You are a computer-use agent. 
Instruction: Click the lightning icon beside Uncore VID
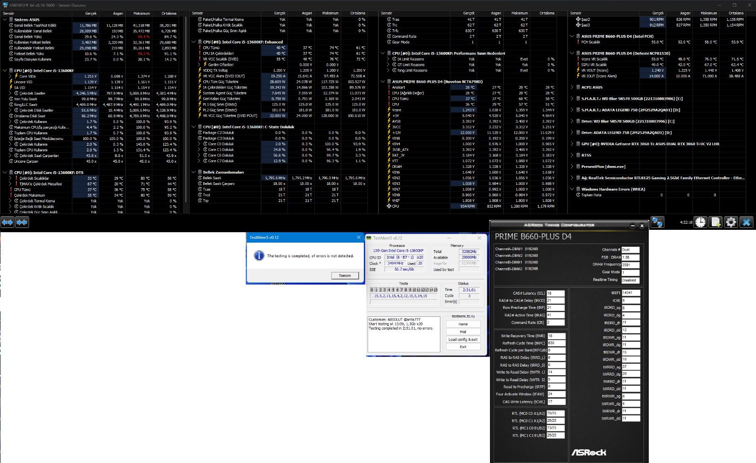(x=11, y=82)
